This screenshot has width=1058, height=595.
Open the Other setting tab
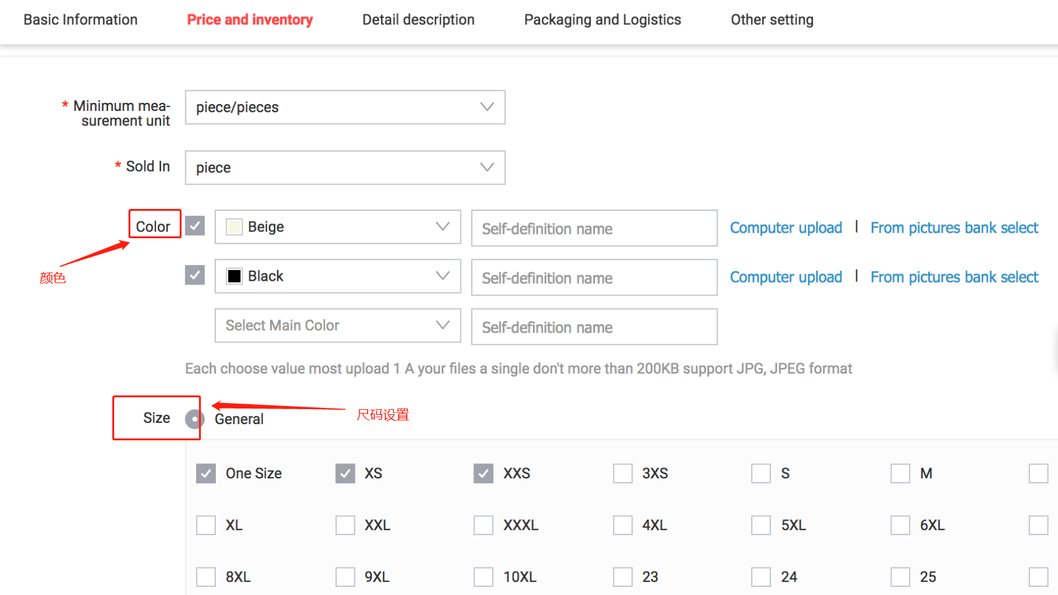772,20
